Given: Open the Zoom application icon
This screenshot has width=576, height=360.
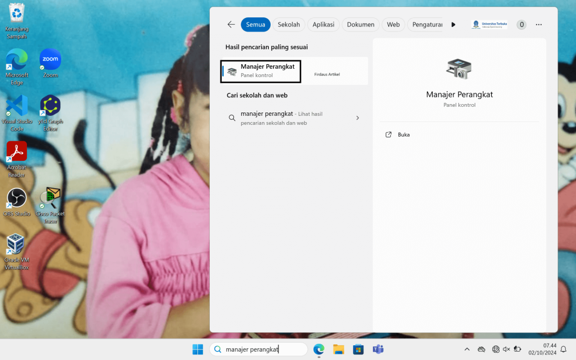Looking at the screenshot, I should click(50, 60).
